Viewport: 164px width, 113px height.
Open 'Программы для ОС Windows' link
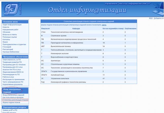point(14,65)
